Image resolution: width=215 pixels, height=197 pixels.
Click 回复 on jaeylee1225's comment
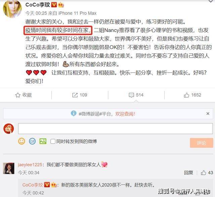point(188,173)
